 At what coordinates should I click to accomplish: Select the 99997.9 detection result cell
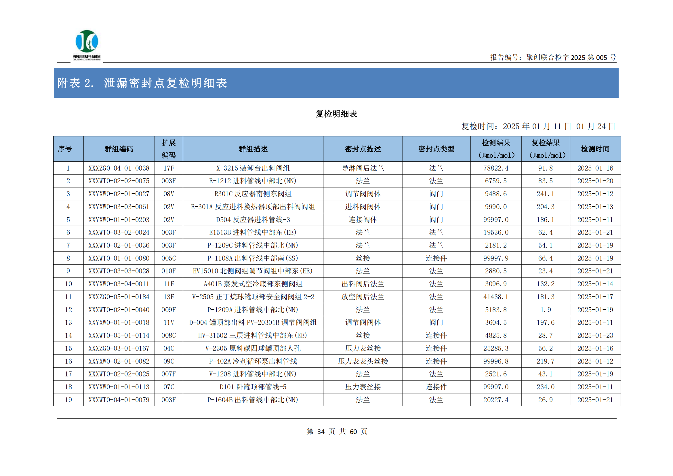coord(496,258)
